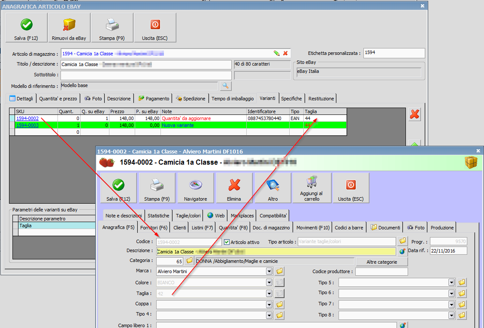Switch to the Codici a barre tab
484x328 pixels.
click(349, 228)
